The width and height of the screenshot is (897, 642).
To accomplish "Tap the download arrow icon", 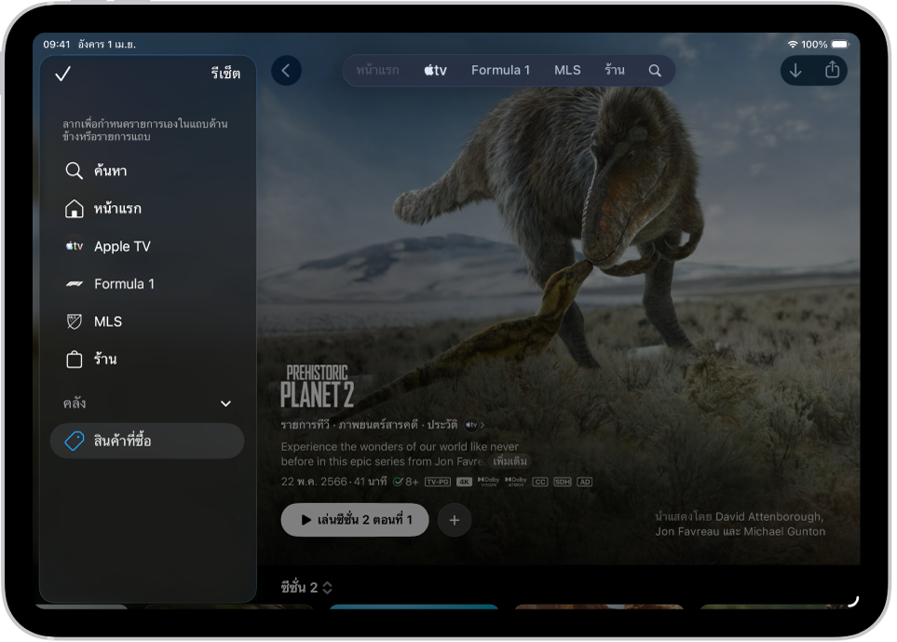I will [795, 71].
